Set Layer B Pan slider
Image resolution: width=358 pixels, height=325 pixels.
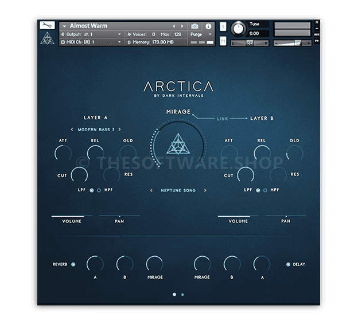(286, 216)
